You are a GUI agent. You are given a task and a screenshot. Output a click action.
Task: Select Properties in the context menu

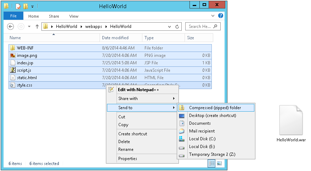(x=128, y=159)
